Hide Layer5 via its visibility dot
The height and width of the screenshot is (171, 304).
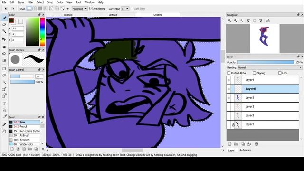tap(229, 98)
